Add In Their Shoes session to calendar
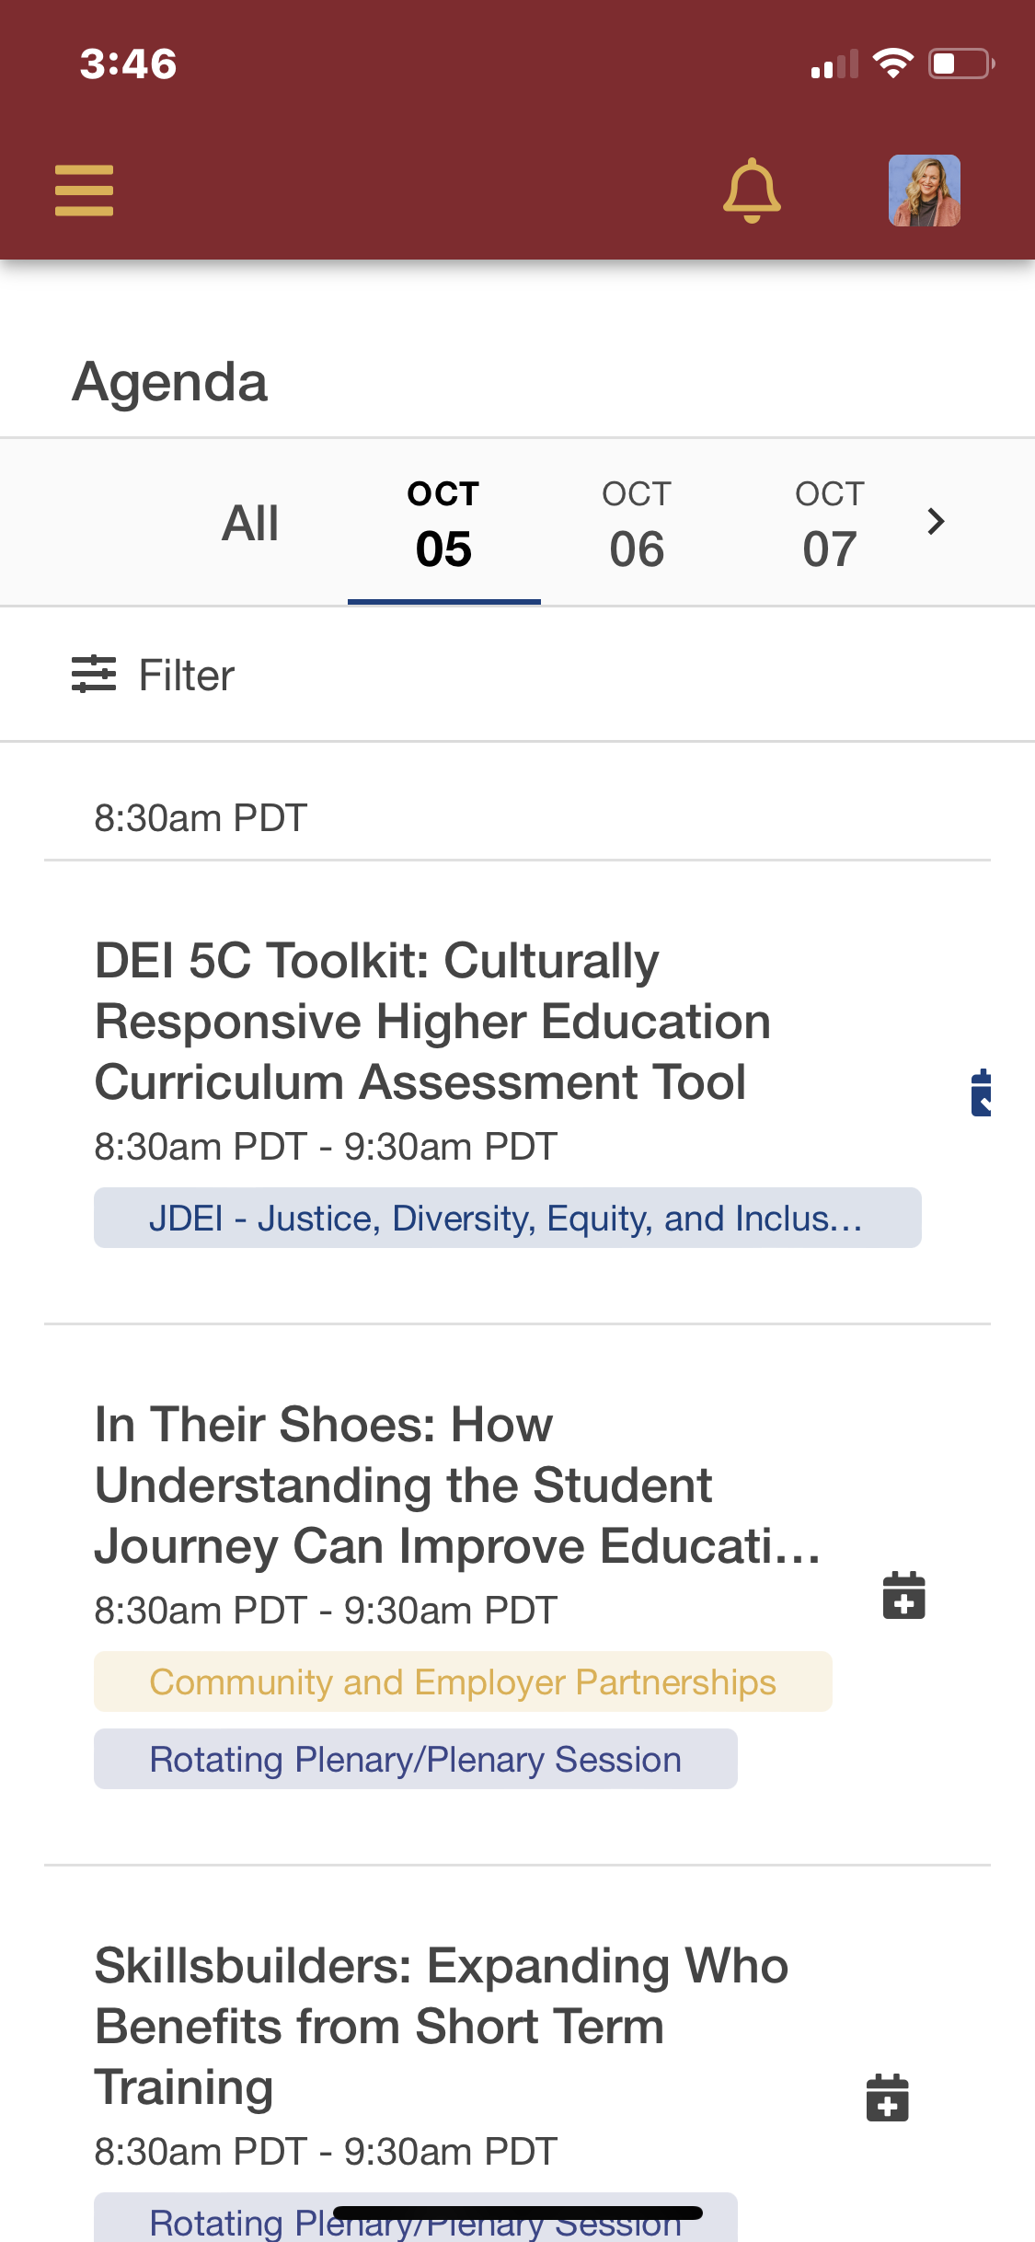 903,1595
